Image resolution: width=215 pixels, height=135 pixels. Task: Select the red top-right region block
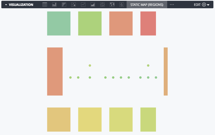click(148, 23)
